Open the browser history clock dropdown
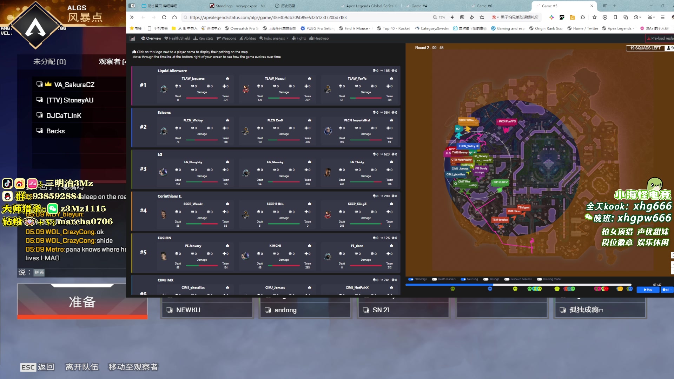 point(638,17)
